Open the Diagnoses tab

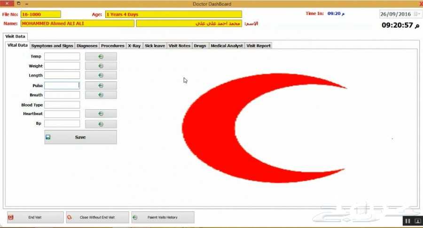click(x=87, y=46)
